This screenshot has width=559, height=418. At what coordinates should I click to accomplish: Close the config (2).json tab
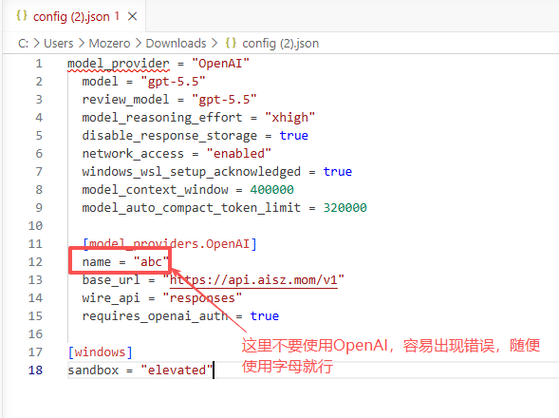pyautogui.click(x=132, y=16)
